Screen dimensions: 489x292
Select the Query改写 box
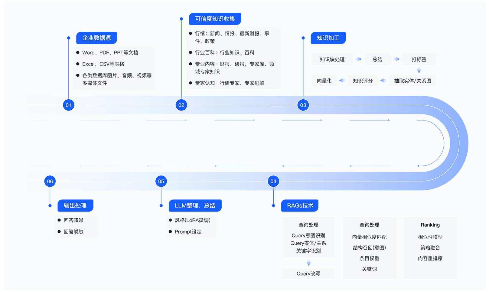coord(308,274)
